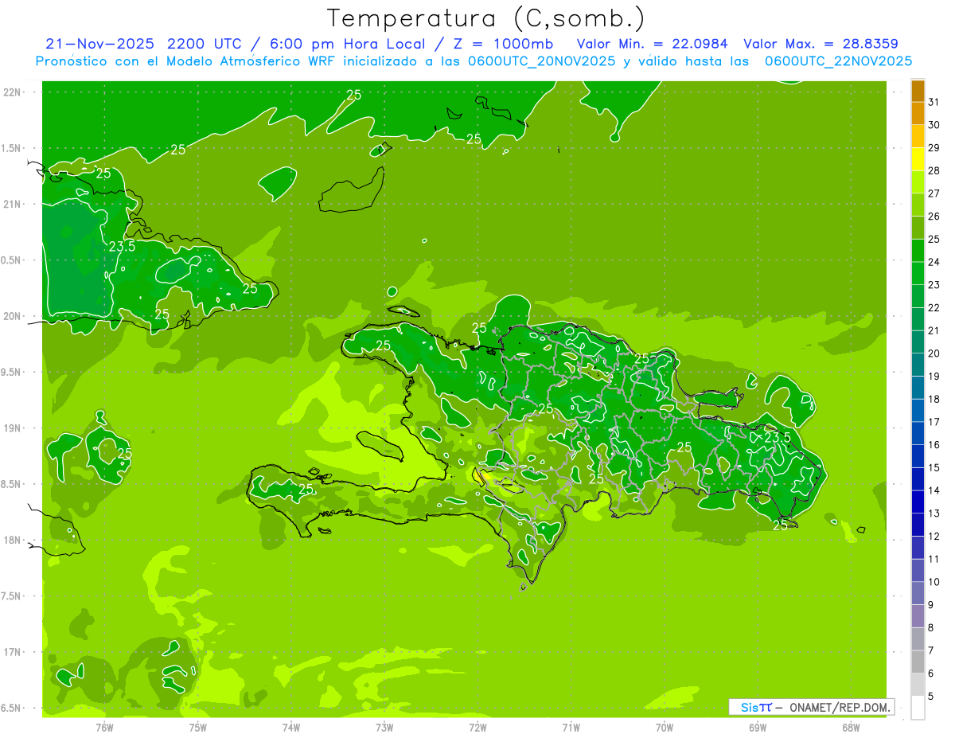Pick the white legend swatch below 5
Viewport: 955px width, 738px height.
point(918,707)
